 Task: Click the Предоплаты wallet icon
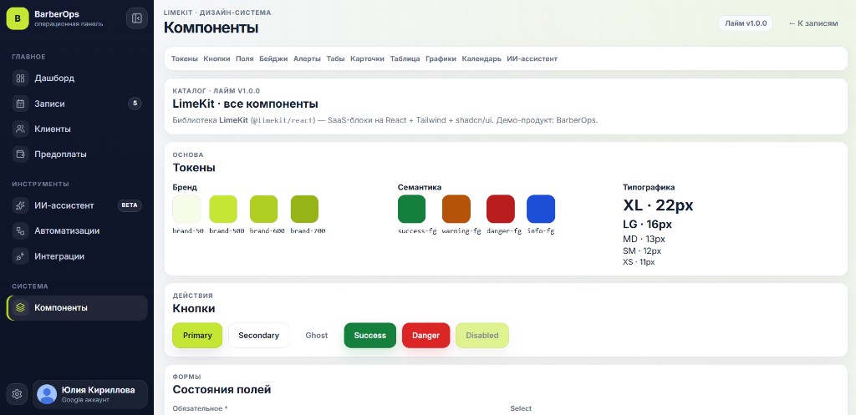coord(20,154)
